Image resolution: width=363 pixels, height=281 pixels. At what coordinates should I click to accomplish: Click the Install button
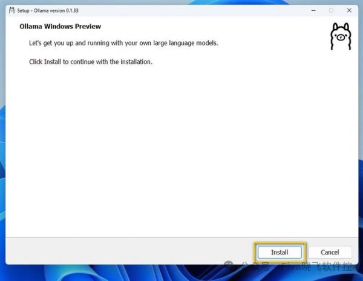pos(280,252)
